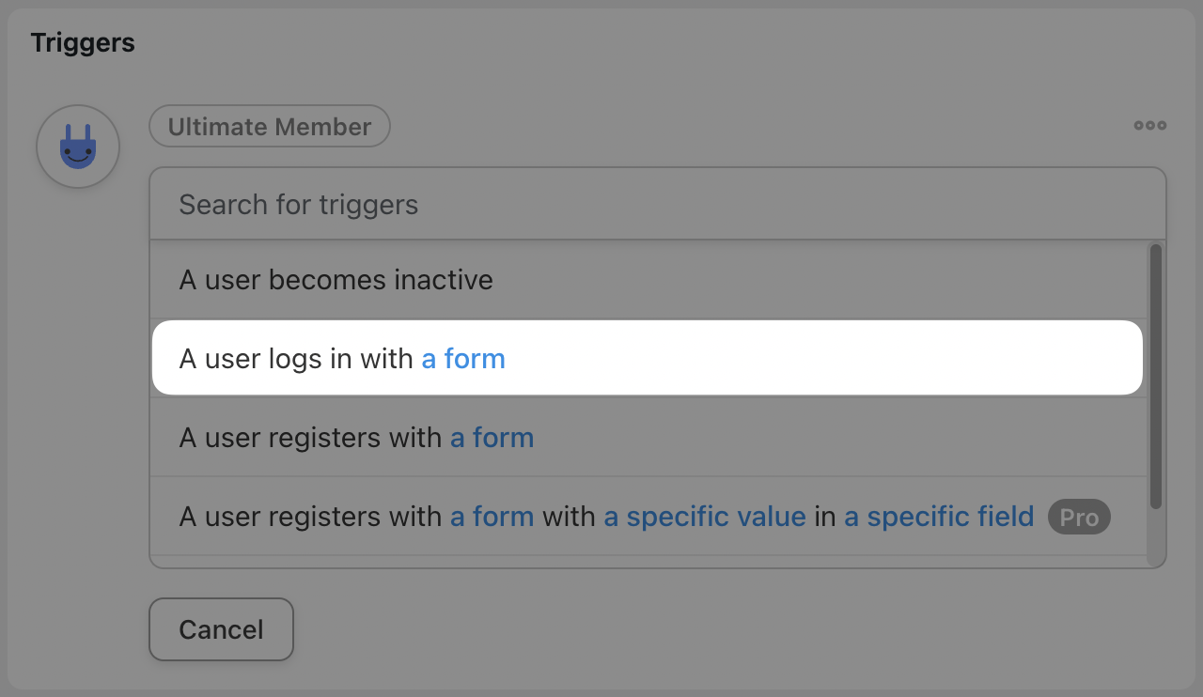The width and height of the screenshot is (1203, 697).
Task: Click "a form" link in logs in trigger
Action: point(463,359)
